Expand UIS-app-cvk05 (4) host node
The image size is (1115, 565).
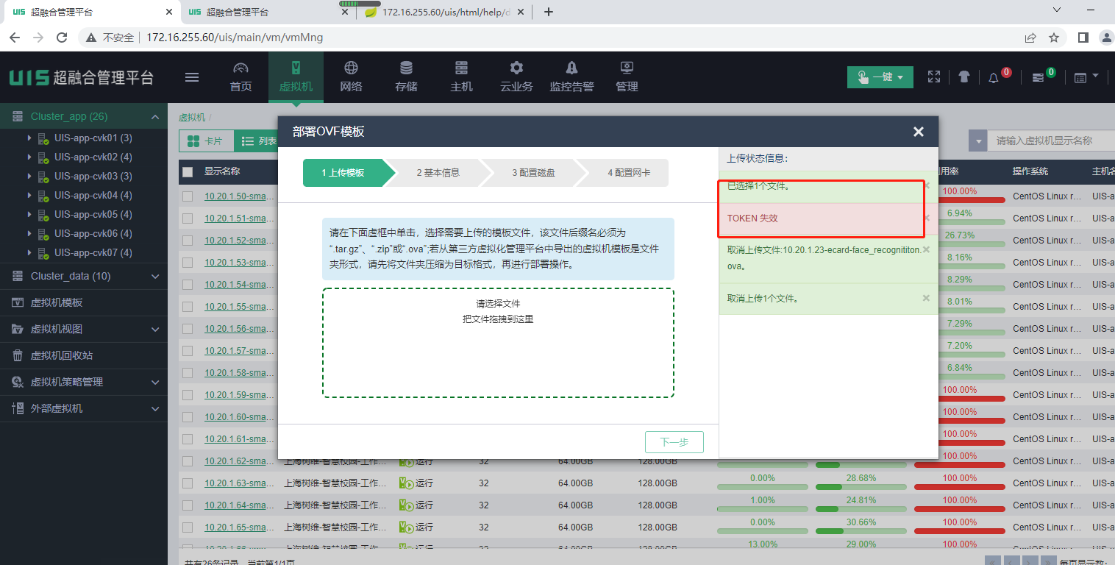(x=29, y=214)
